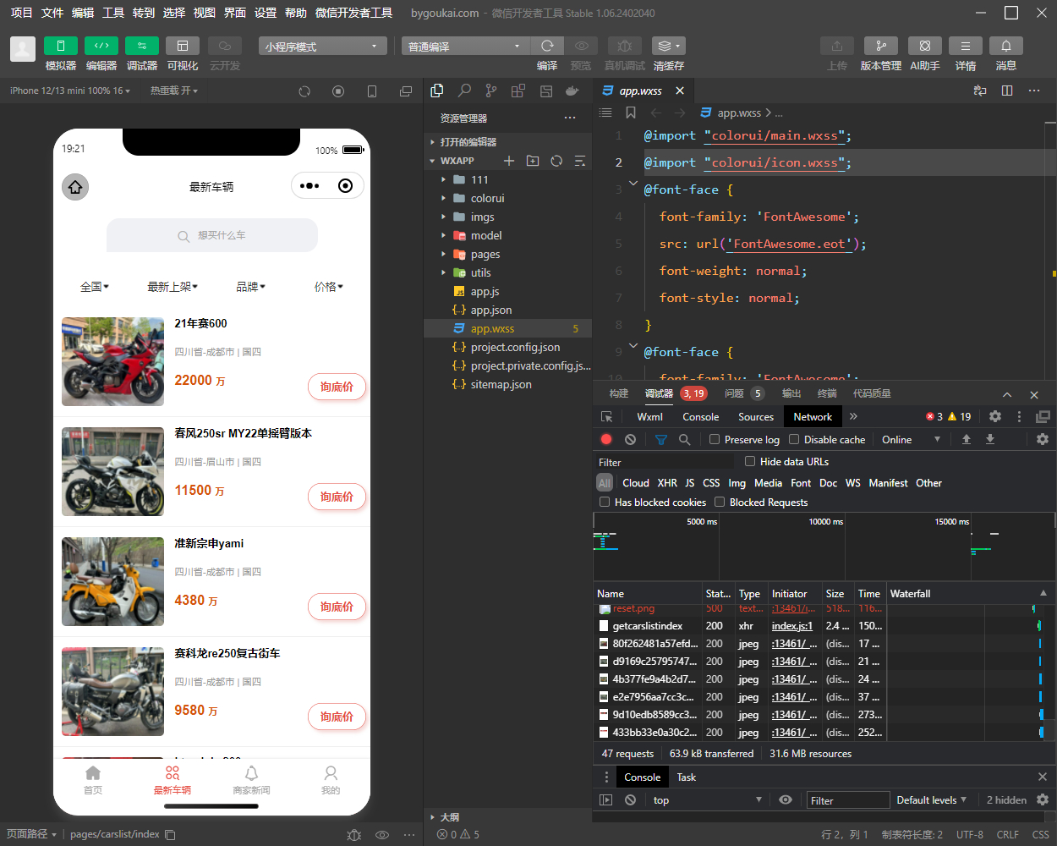Clear the network log
This screenshot has width=1057, height=846.
[630, 439]
